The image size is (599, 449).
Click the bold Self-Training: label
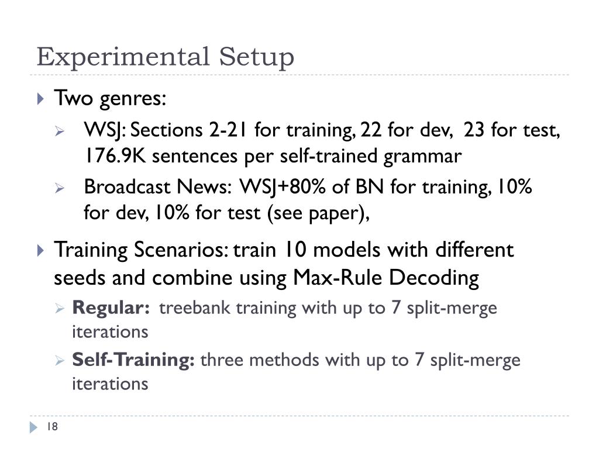[133, 360]
